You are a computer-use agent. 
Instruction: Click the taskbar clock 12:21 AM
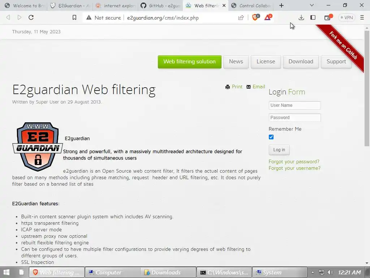[349, 272]
